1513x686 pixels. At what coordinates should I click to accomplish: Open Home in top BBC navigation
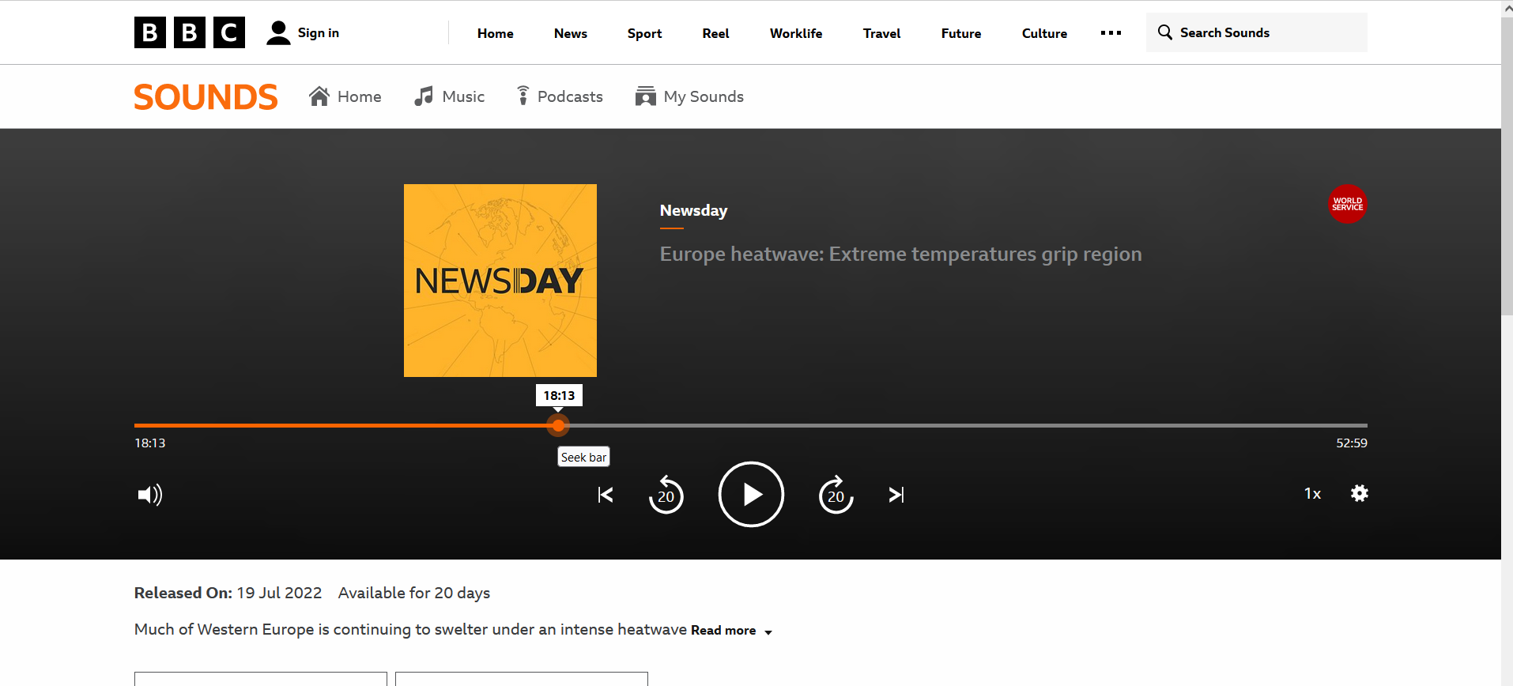tap(496, 33)
